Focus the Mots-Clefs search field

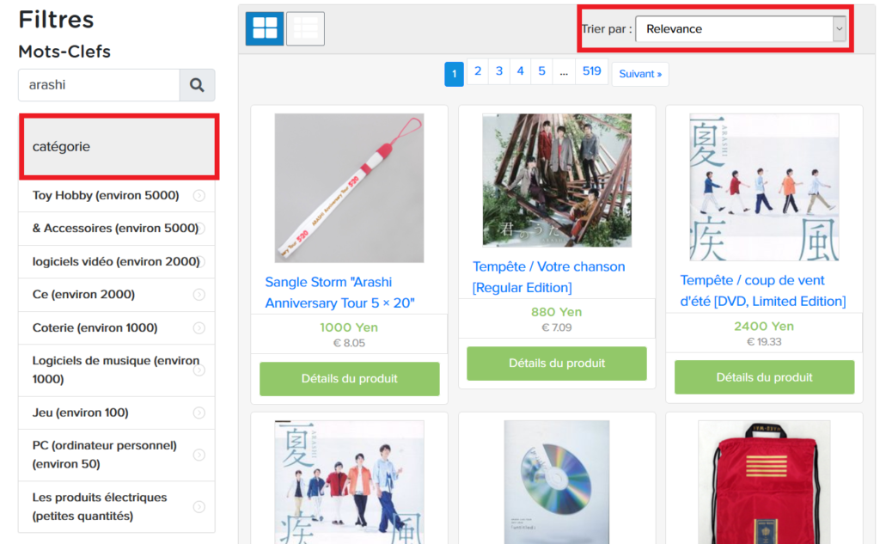click(99, 85)
